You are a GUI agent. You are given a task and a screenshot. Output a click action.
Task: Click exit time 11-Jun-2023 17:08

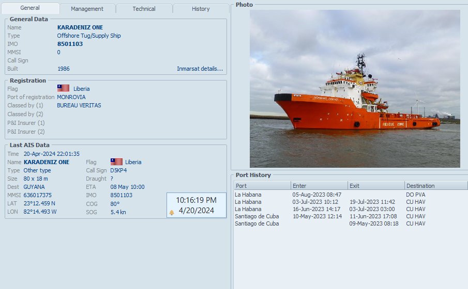(x=373, y=216)
